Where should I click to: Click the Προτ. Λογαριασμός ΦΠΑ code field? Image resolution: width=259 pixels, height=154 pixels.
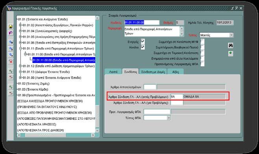click(x=157, y=112)
